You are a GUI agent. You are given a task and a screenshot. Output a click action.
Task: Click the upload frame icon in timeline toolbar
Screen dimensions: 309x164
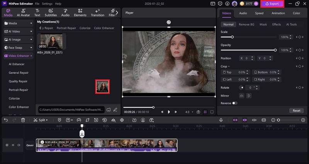pos(151,120)
